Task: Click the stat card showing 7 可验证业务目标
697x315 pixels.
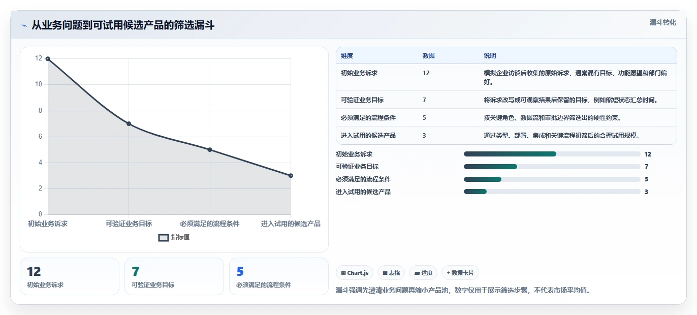Action: (174, 276)
